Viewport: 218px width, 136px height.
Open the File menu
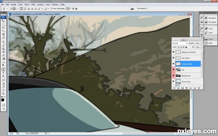tap(3, 4)
